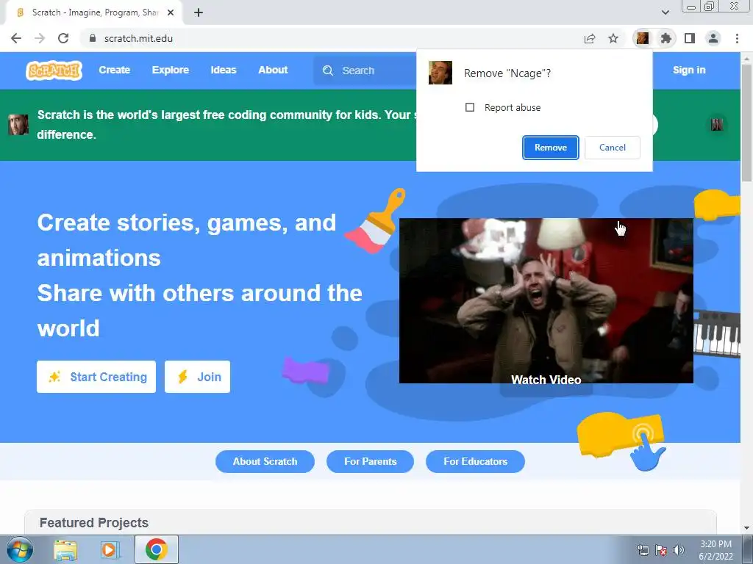Open a new tab with plus button
Viewport: 753px width, 564px height.
pos(199,13)
